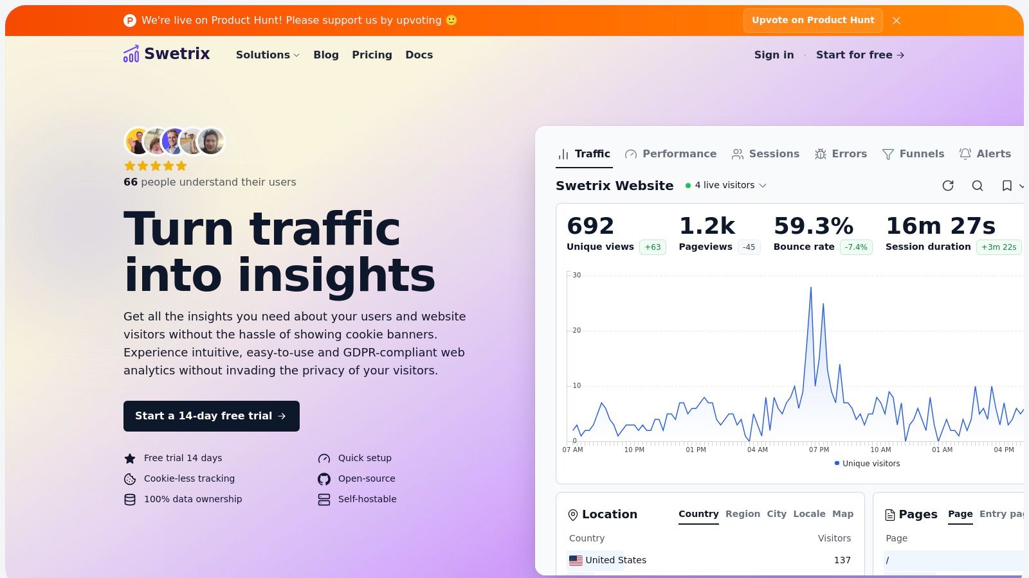1029x578 pixels.
Task: Click the server icon beside Self-hostable
Action: point(324,500)
